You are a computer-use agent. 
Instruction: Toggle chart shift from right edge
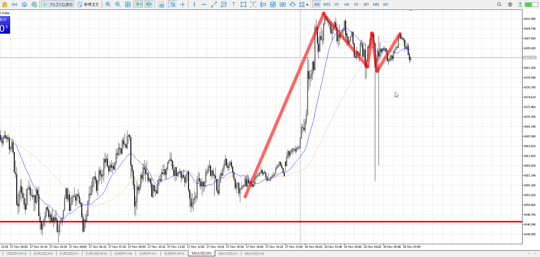coord(149,5)
